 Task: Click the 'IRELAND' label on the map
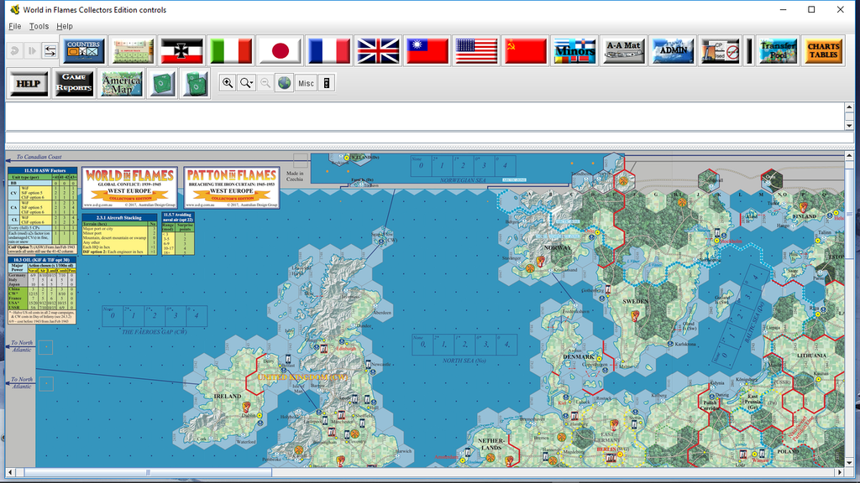point(228,396)
